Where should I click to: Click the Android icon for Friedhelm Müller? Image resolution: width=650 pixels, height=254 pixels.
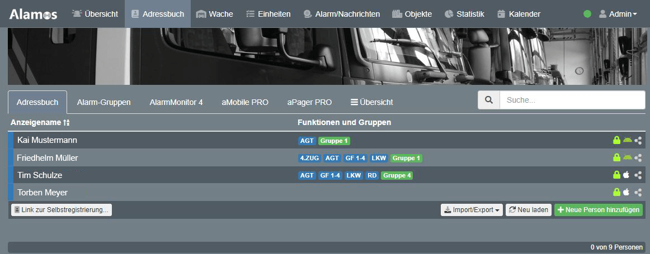pyautogui.click(x=627, y=157)
